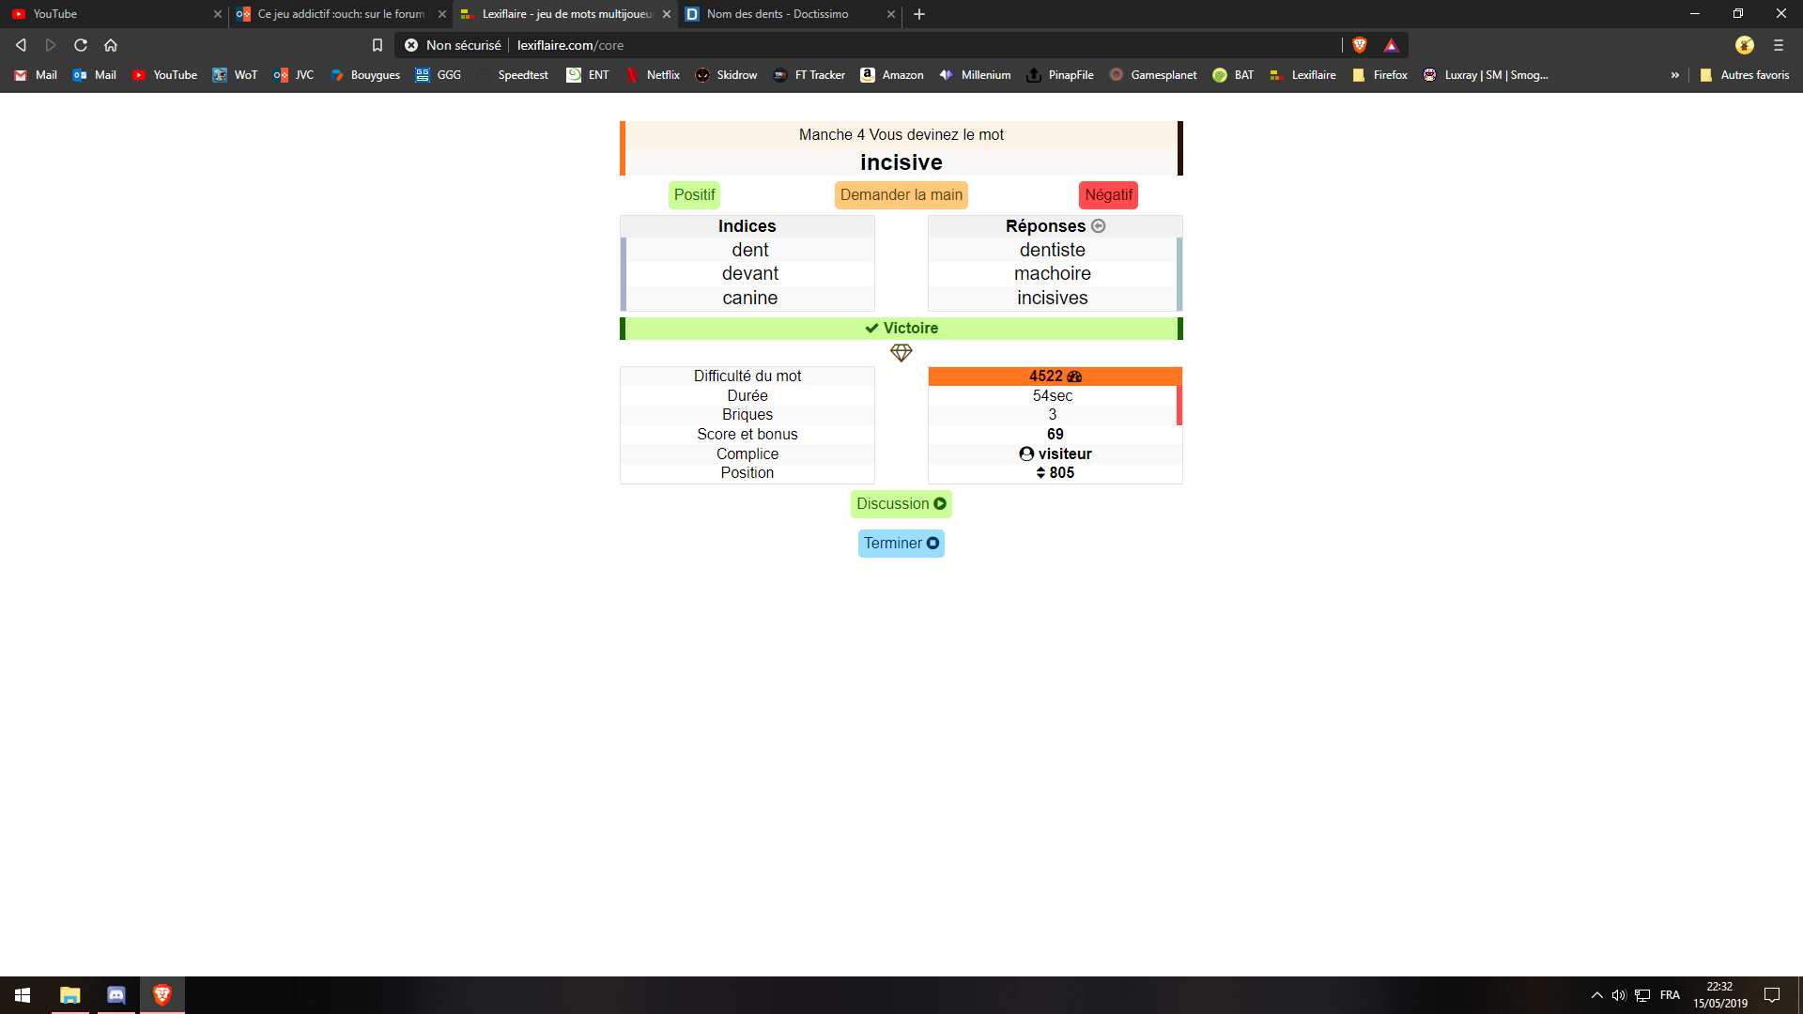Reload the Lexiflaire page
The image size is (1803, 1014).
pos(81,45)
